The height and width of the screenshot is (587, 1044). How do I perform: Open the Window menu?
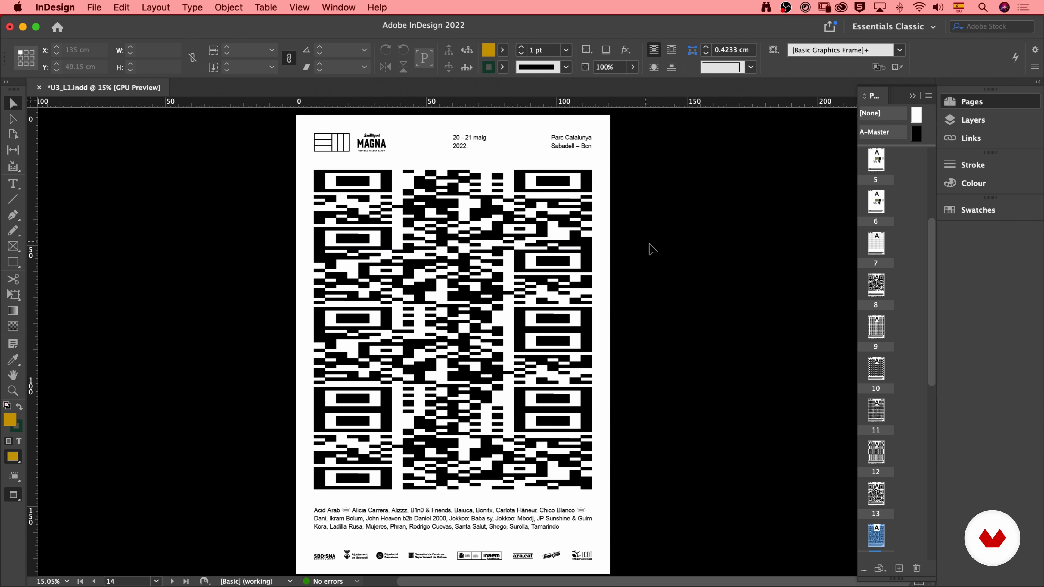(x=338, y=7)
